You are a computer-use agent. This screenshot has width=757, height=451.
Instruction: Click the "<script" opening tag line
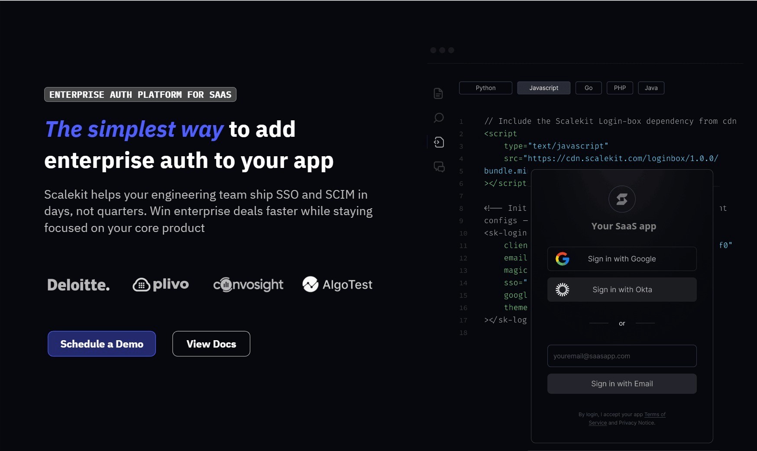pos(501,134)
